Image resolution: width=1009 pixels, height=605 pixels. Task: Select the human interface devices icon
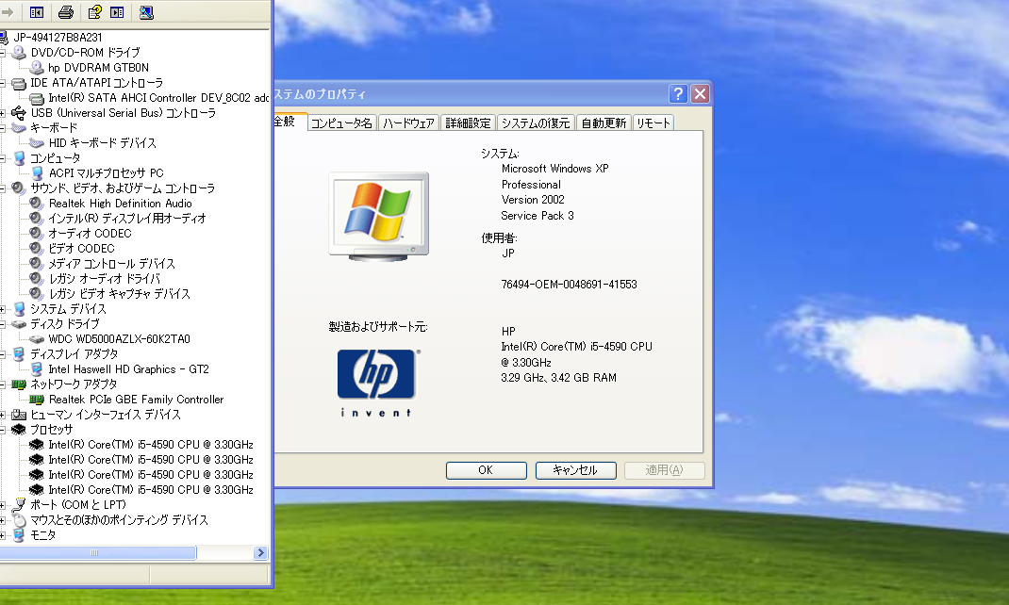(19, 415)
